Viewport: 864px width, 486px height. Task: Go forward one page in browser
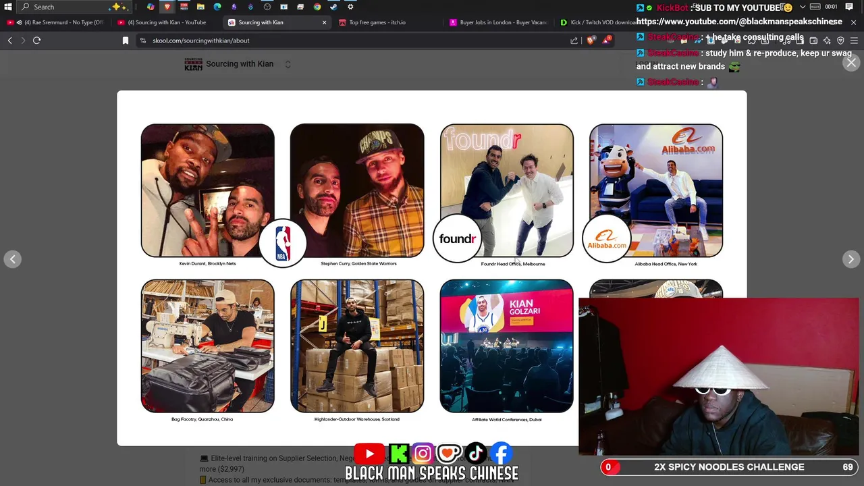tap(23, 40)
